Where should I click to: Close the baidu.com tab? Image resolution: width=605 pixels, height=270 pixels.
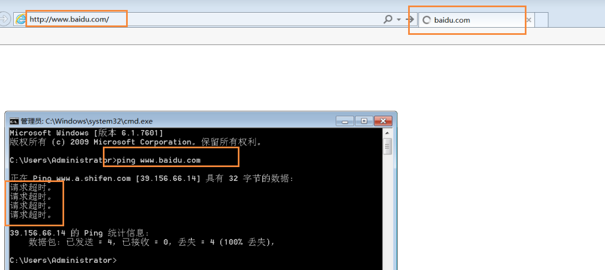[x=528, y=20]
